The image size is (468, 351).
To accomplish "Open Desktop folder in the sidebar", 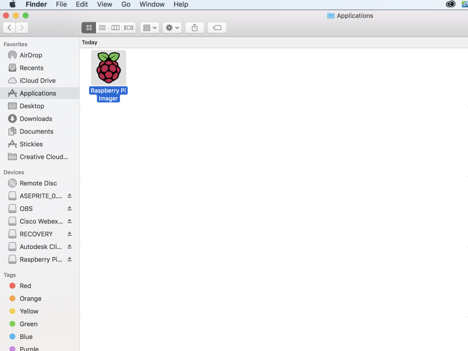I will pos(40,106).
